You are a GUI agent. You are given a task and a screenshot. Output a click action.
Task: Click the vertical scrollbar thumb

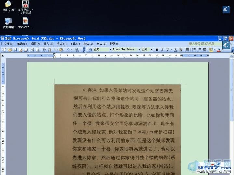pyautogui.click(x=231, y=89)
